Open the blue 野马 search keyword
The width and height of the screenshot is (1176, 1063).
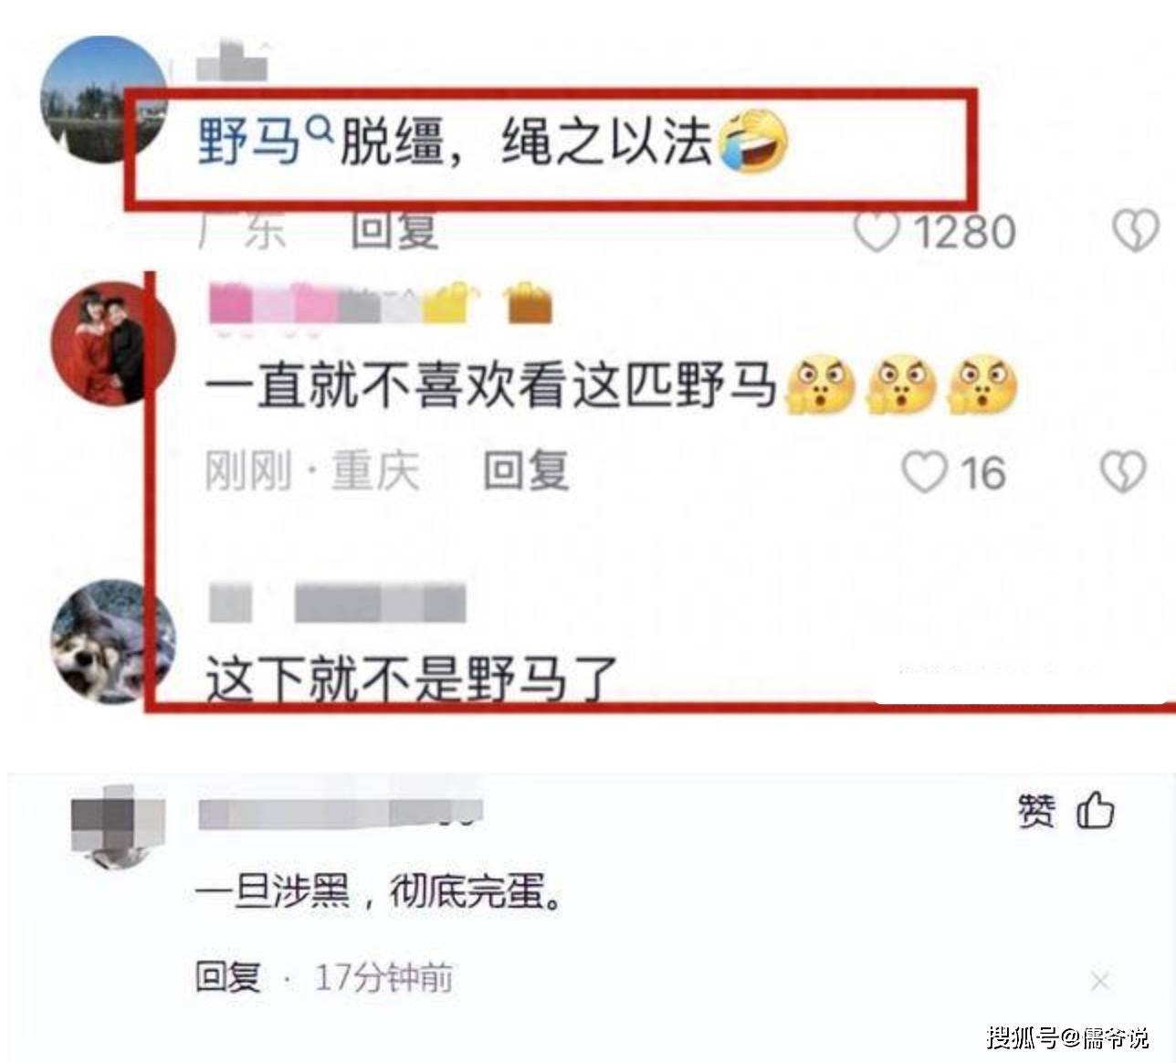coord(249,143)
